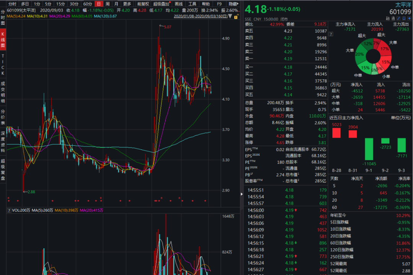
Task: Click the VOL indicator help question mark
Action: [x=9, y=211]
